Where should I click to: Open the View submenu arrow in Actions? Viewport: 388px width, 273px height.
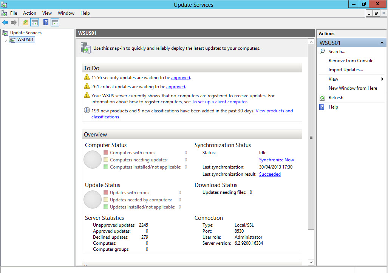(x=382, y=79)
